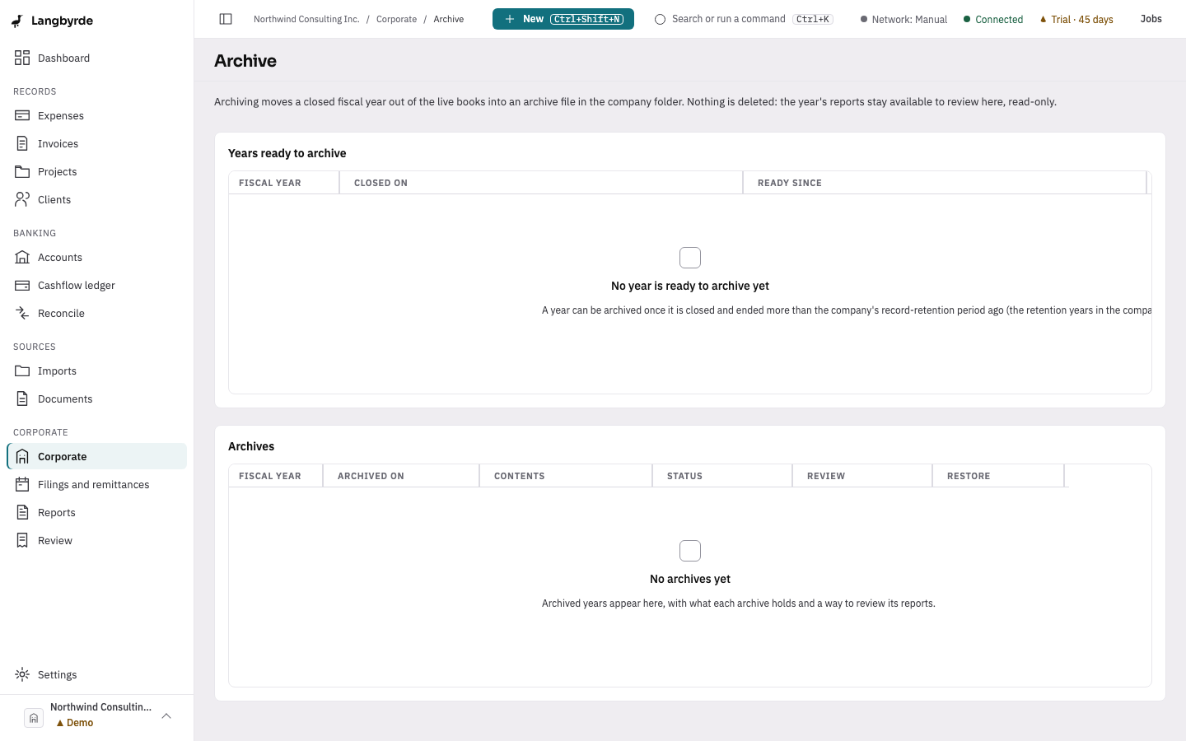Select Corporate in the sidebar

(x=96, y=456)
